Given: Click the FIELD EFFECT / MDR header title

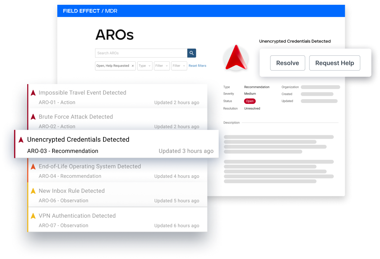Looking at the screenshot, I should [x=90, y=11].
